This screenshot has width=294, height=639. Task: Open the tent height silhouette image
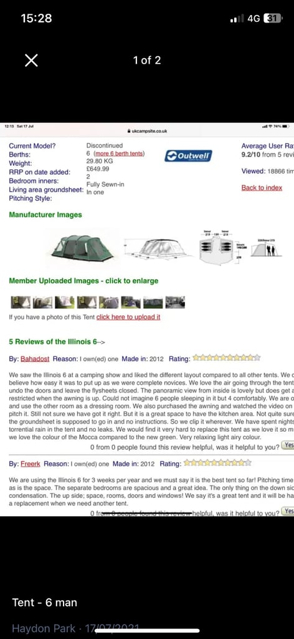[265, 248]
